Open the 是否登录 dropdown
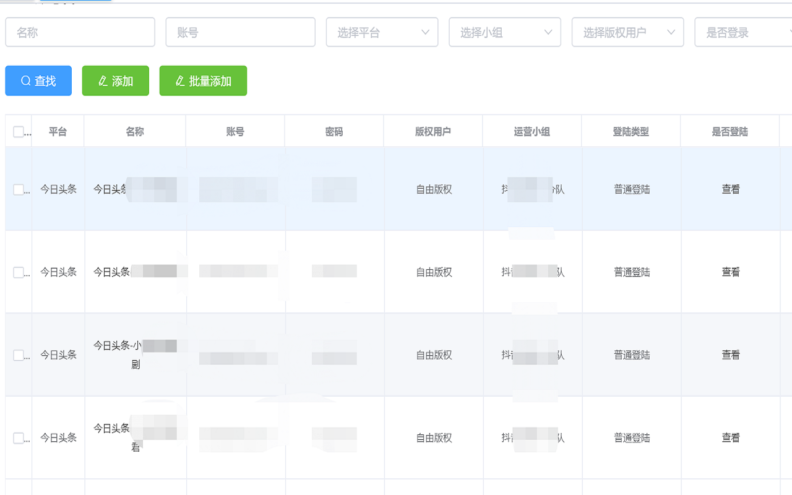The height and width of the screenshot is (495, 792). [x=743, y=32]
